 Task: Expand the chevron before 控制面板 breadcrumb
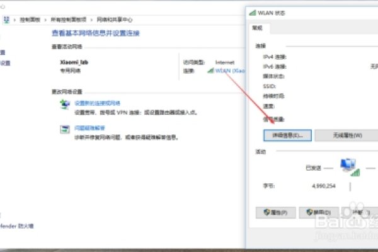tap(14, 20)
